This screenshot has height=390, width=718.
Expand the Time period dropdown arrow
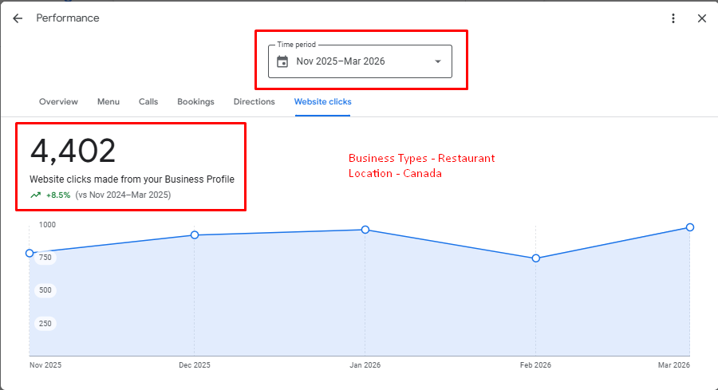tap(437, 61)
